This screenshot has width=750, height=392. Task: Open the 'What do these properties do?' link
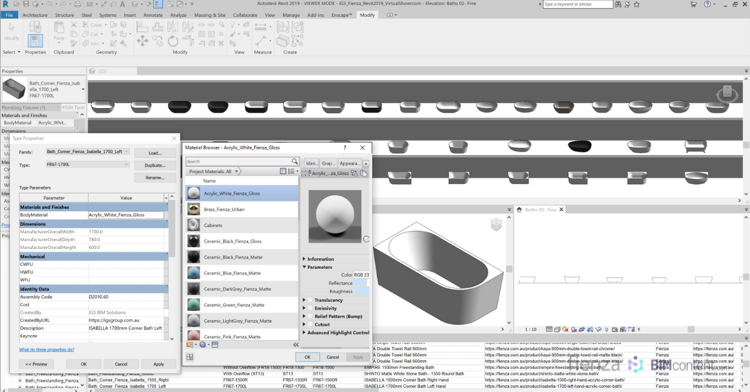(x=47, y=349)
